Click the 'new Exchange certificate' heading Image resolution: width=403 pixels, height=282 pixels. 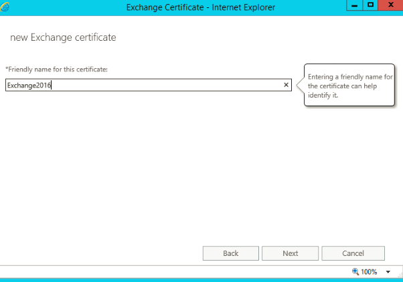(x=63, y=37)
